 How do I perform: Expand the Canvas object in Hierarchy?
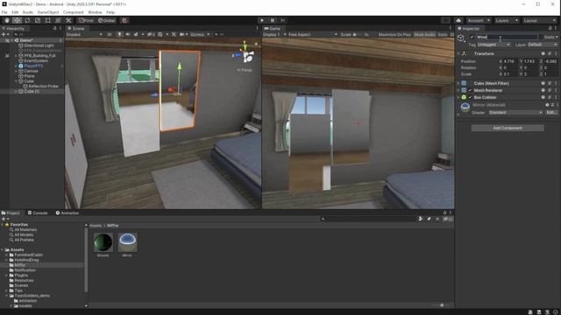coord(16,71)
